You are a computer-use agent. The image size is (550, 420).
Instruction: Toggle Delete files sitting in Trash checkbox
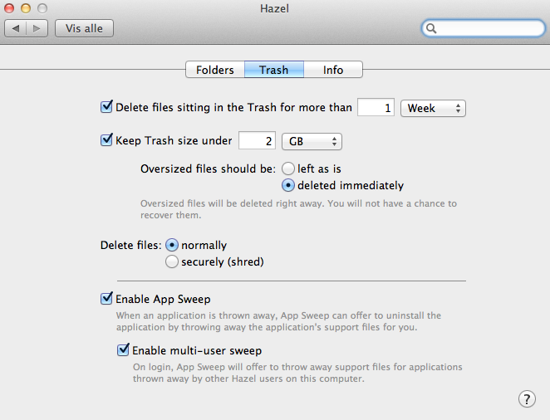click(106, 107)
